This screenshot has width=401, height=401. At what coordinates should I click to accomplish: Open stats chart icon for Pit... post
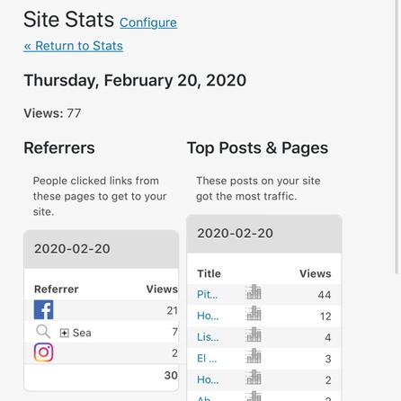tap(254, 292)
